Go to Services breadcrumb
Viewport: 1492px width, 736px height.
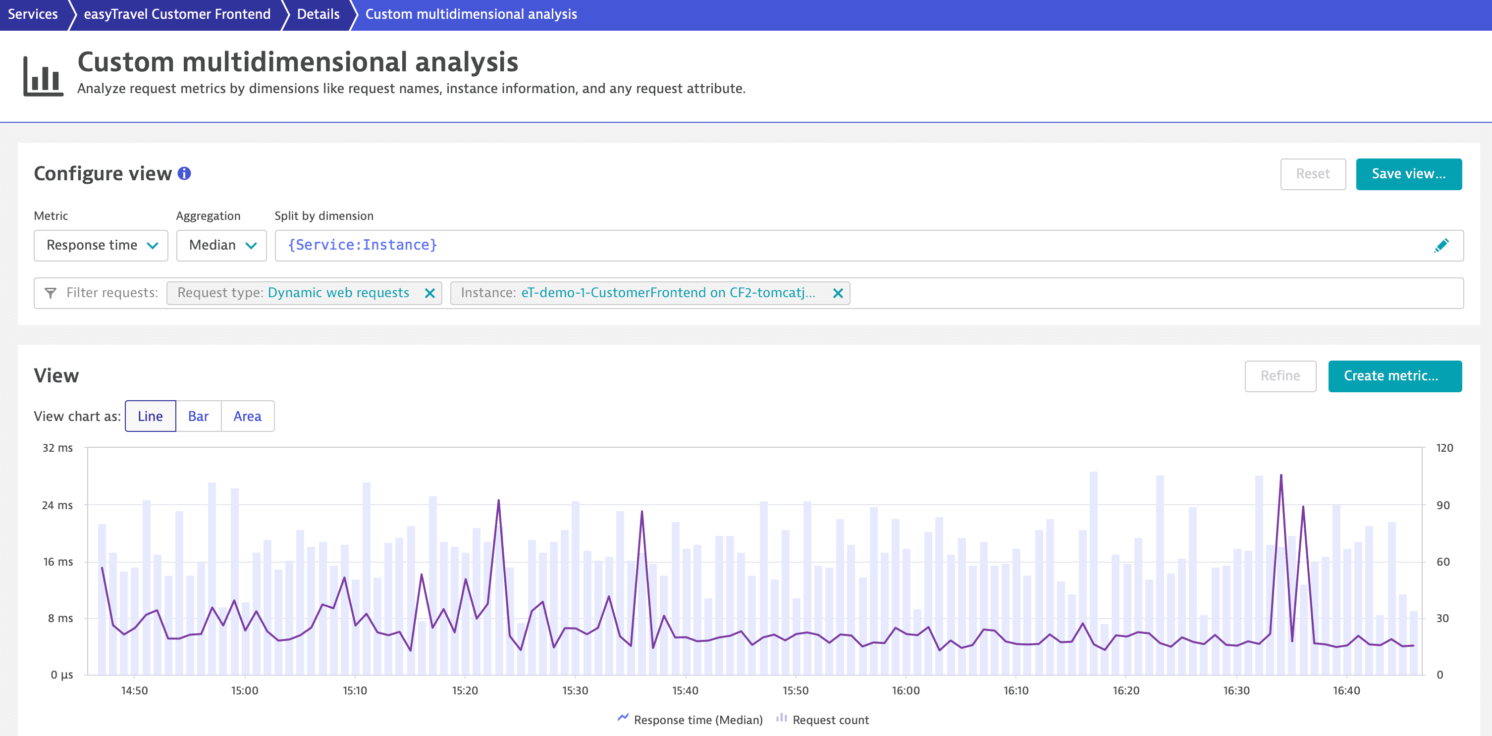pyautogui.click(x=32, y=14)
